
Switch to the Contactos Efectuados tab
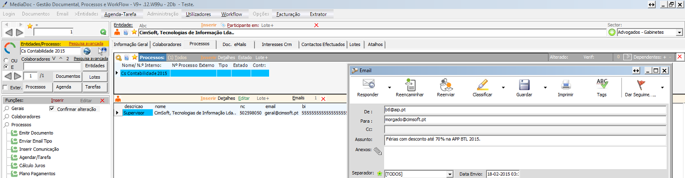[x=323, y=44]
